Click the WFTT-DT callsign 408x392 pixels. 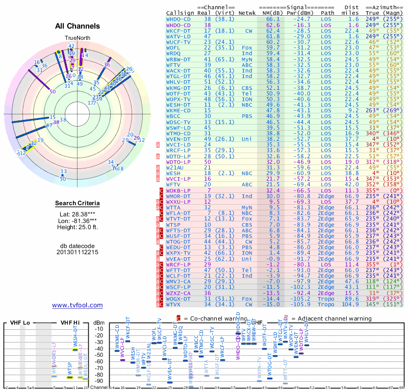click(x=178, y=270)
